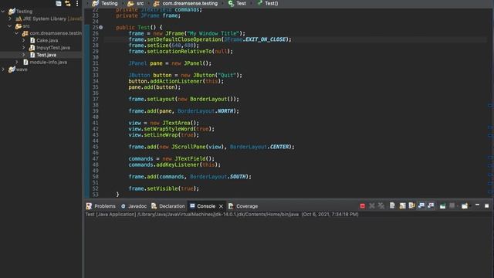Select module-info.java in Package Explorer
Screen dimensions: 494x278
point(48,62)
